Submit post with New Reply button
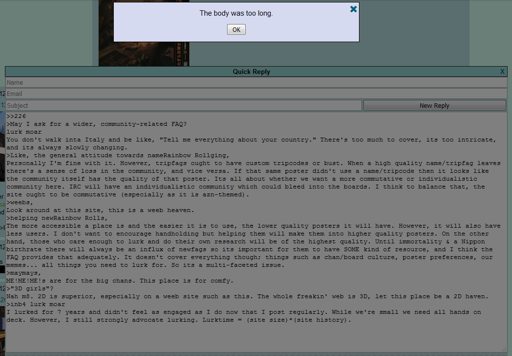This screenshot has height=356, width=512. point(434,105)
